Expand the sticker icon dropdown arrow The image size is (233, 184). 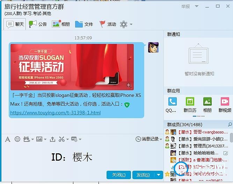pyautogui.click(x=33, y=139)
